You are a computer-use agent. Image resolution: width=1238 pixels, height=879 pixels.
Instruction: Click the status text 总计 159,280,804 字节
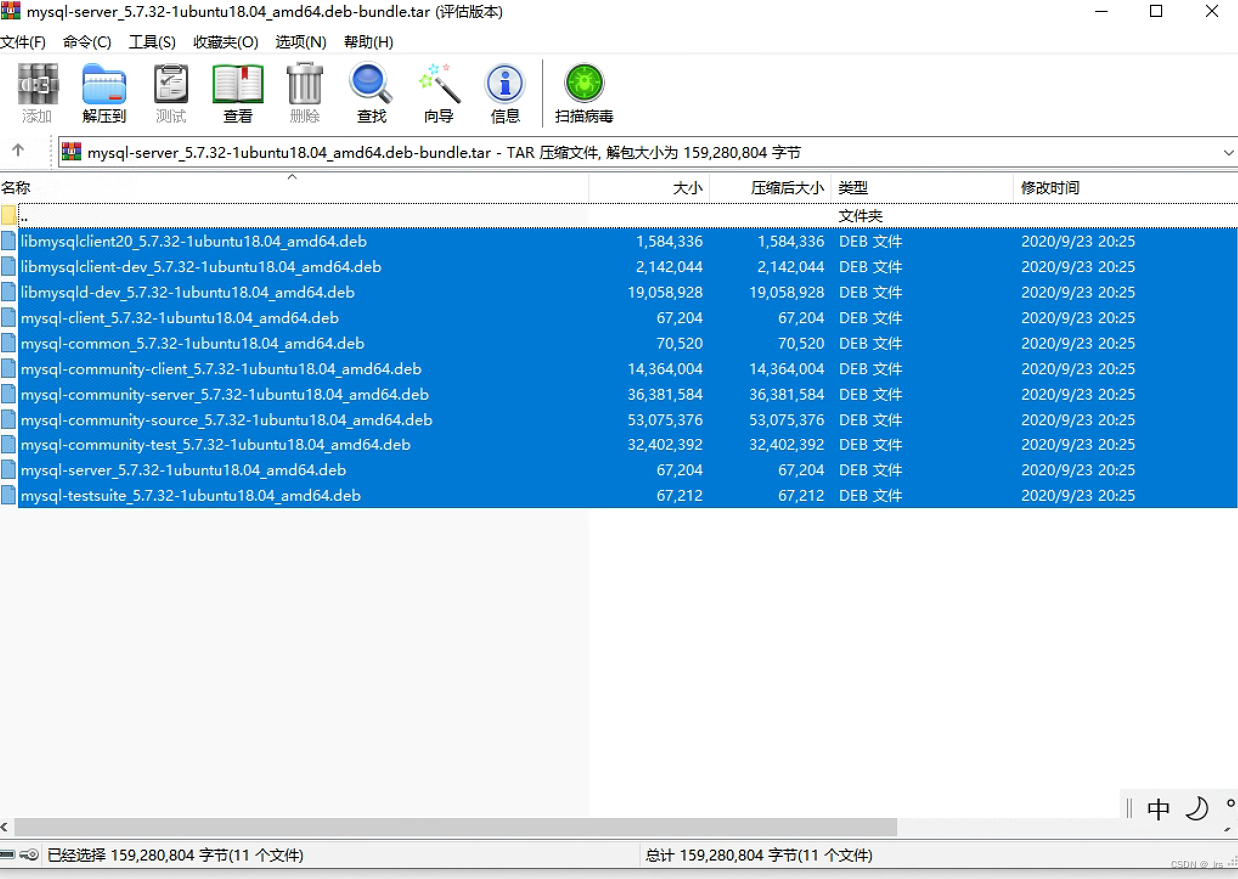pyautogui.click(x=759, y=855)
